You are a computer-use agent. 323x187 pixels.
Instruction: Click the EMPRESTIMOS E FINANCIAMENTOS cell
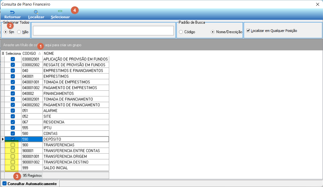pos(76,71)
